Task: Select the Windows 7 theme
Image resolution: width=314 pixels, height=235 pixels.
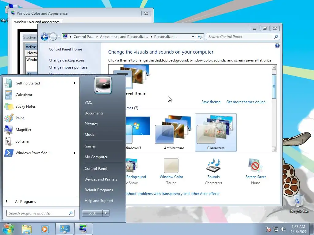Action: 138,132
